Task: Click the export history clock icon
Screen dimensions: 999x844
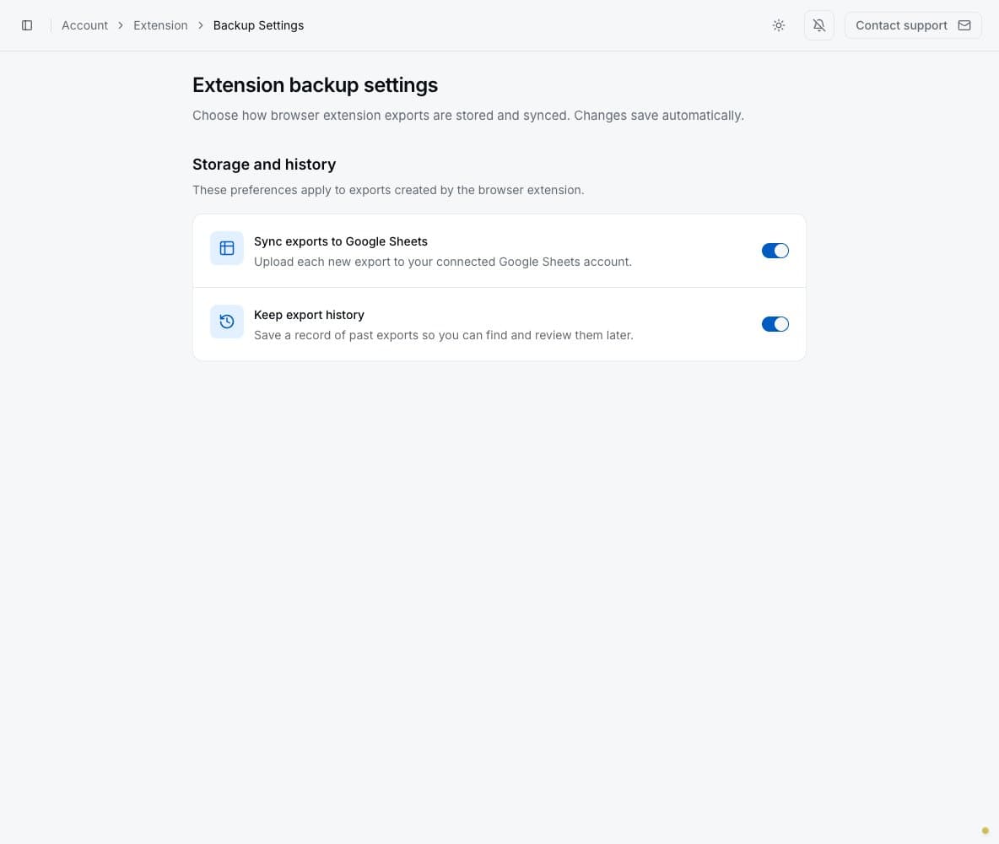Action: point(227,322)
